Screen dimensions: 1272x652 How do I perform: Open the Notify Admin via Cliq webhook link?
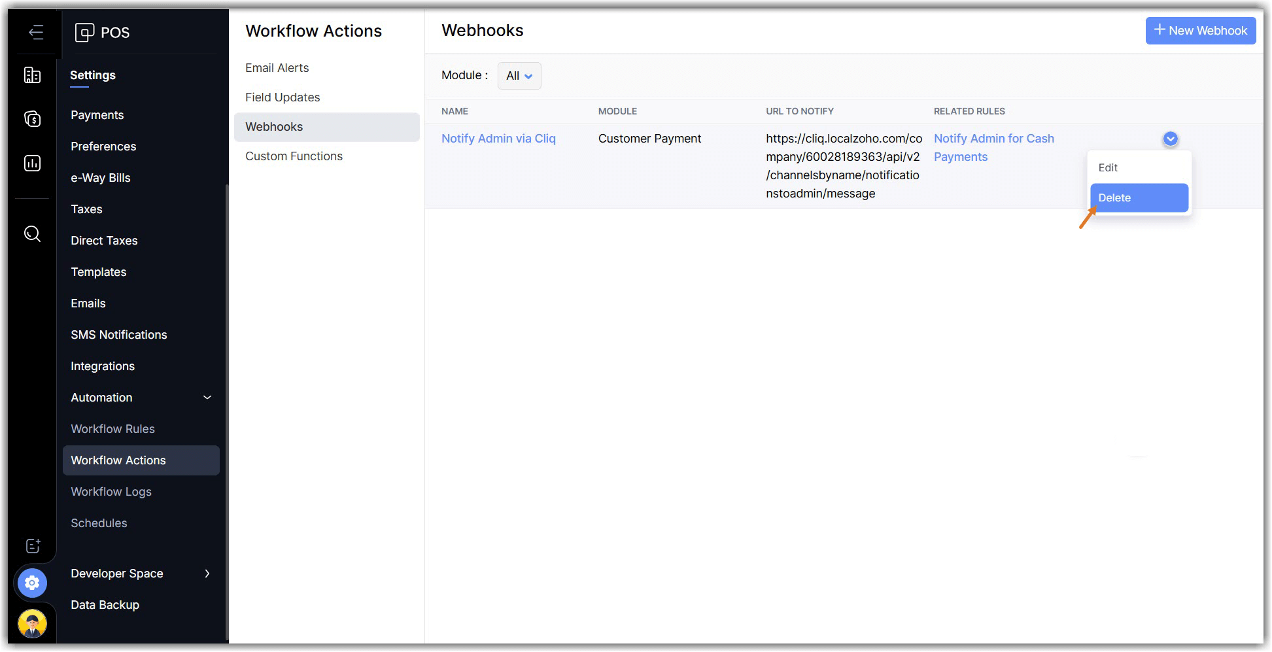coord(498,139)
